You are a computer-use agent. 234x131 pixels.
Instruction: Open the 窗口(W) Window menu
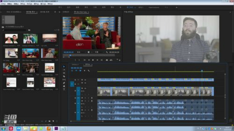pos(43,4)
